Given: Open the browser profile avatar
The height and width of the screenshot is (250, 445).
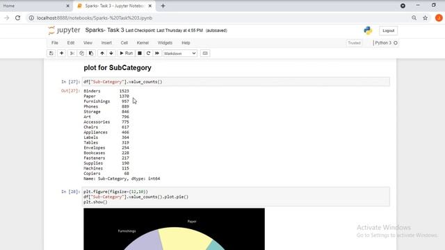Looking at the screenshot, I should (x=439, y=18).
